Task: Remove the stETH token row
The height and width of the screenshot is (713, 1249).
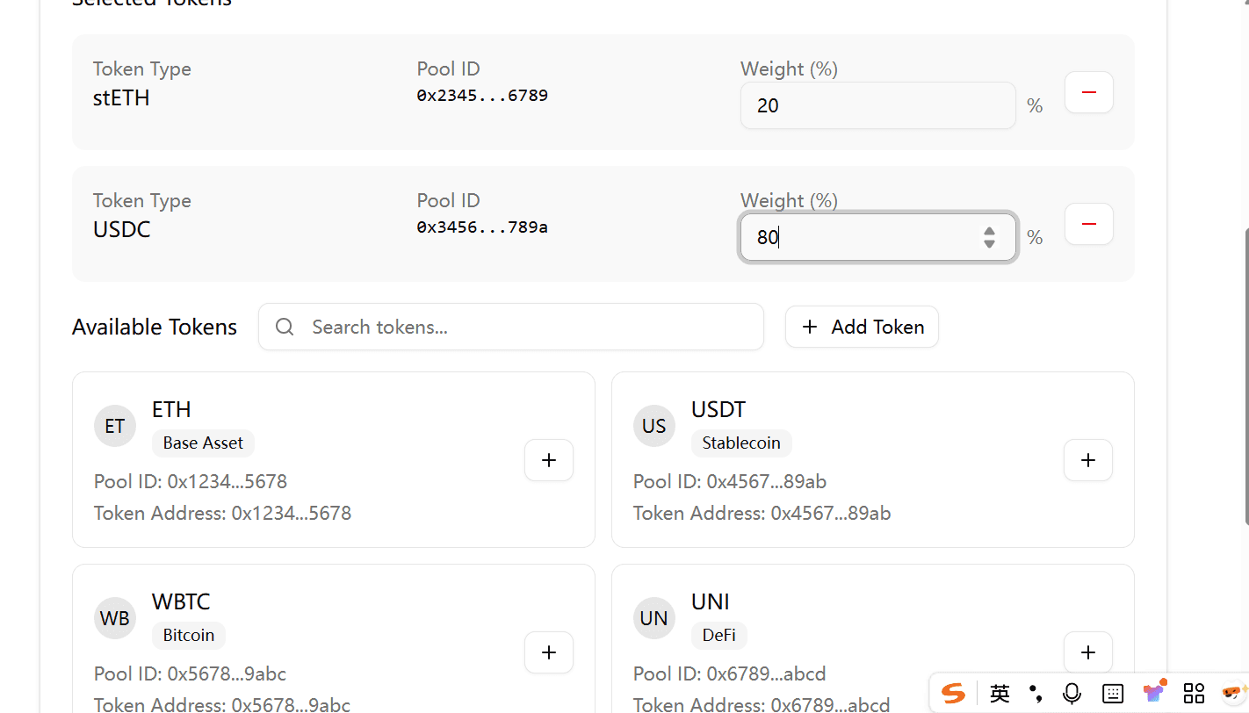Action: 1088,92
